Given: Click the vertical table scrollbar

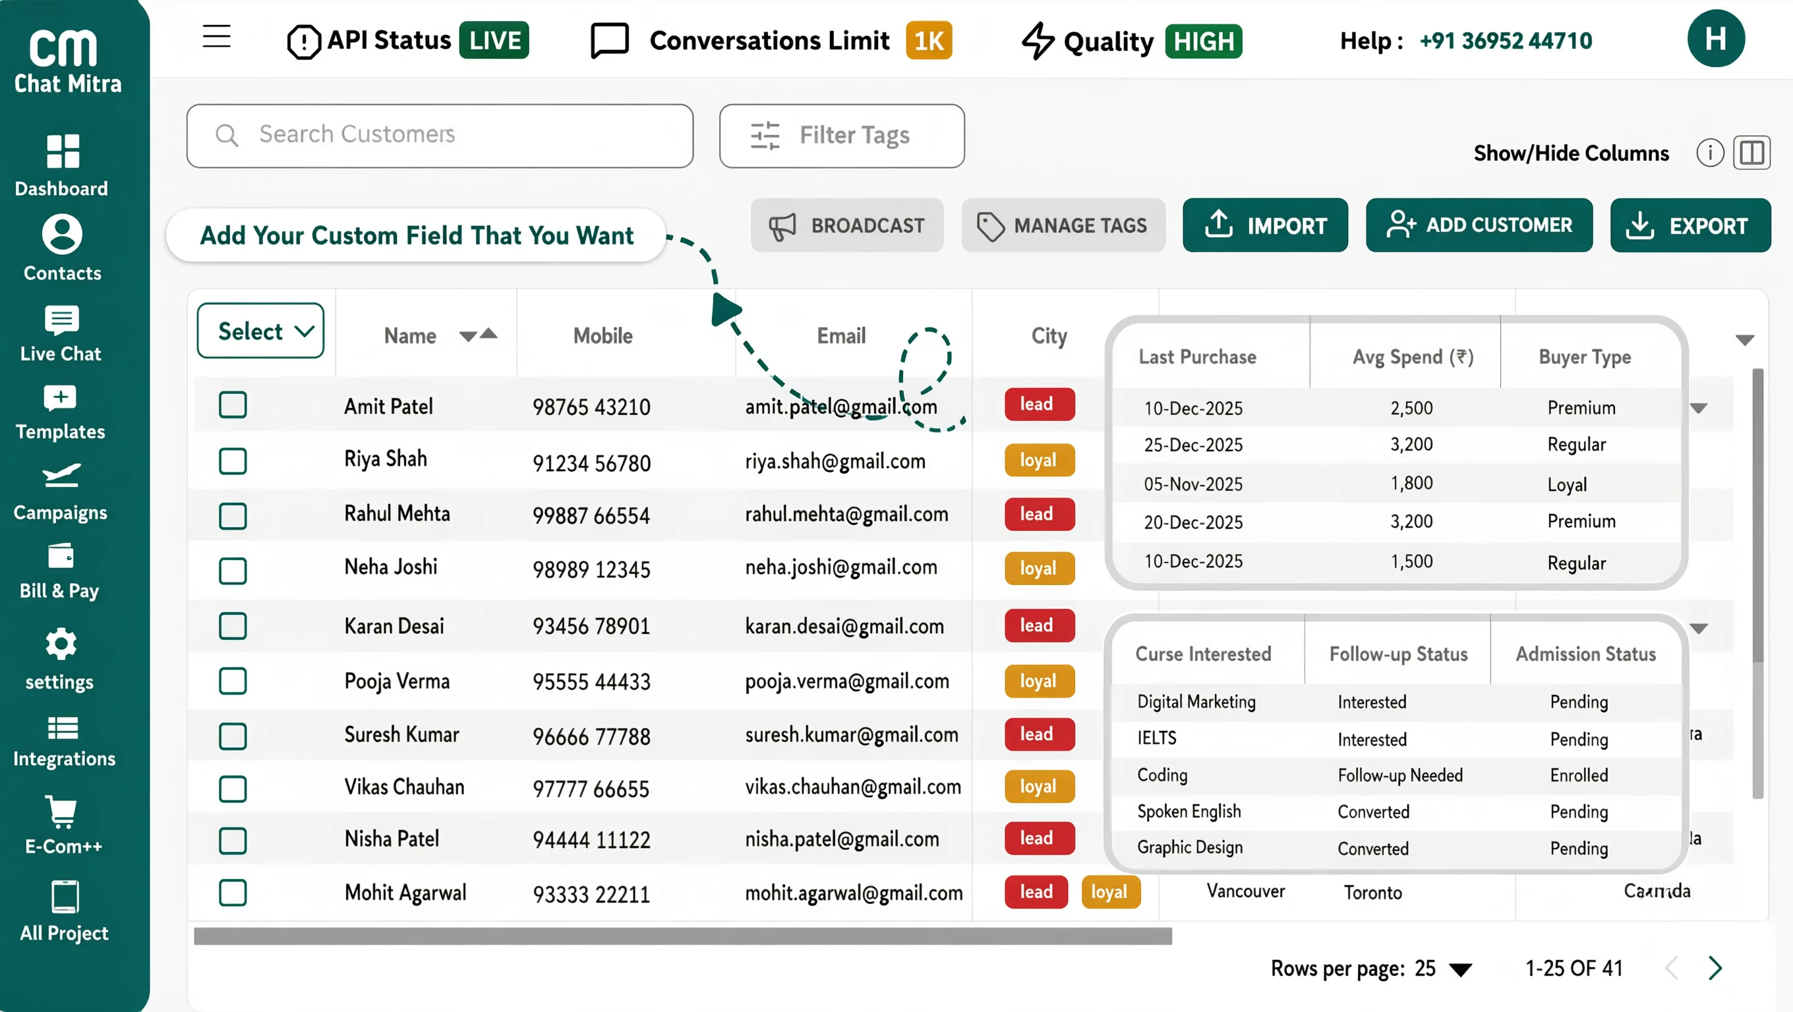Looking at the screenshot, I should point(1757,584).
